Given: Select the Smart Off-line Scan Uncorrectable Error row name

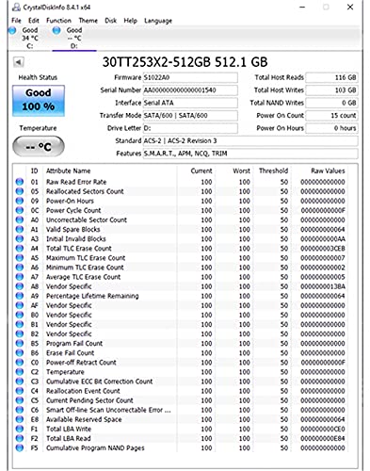Looking at the screenshot, I should click(108, 410).
